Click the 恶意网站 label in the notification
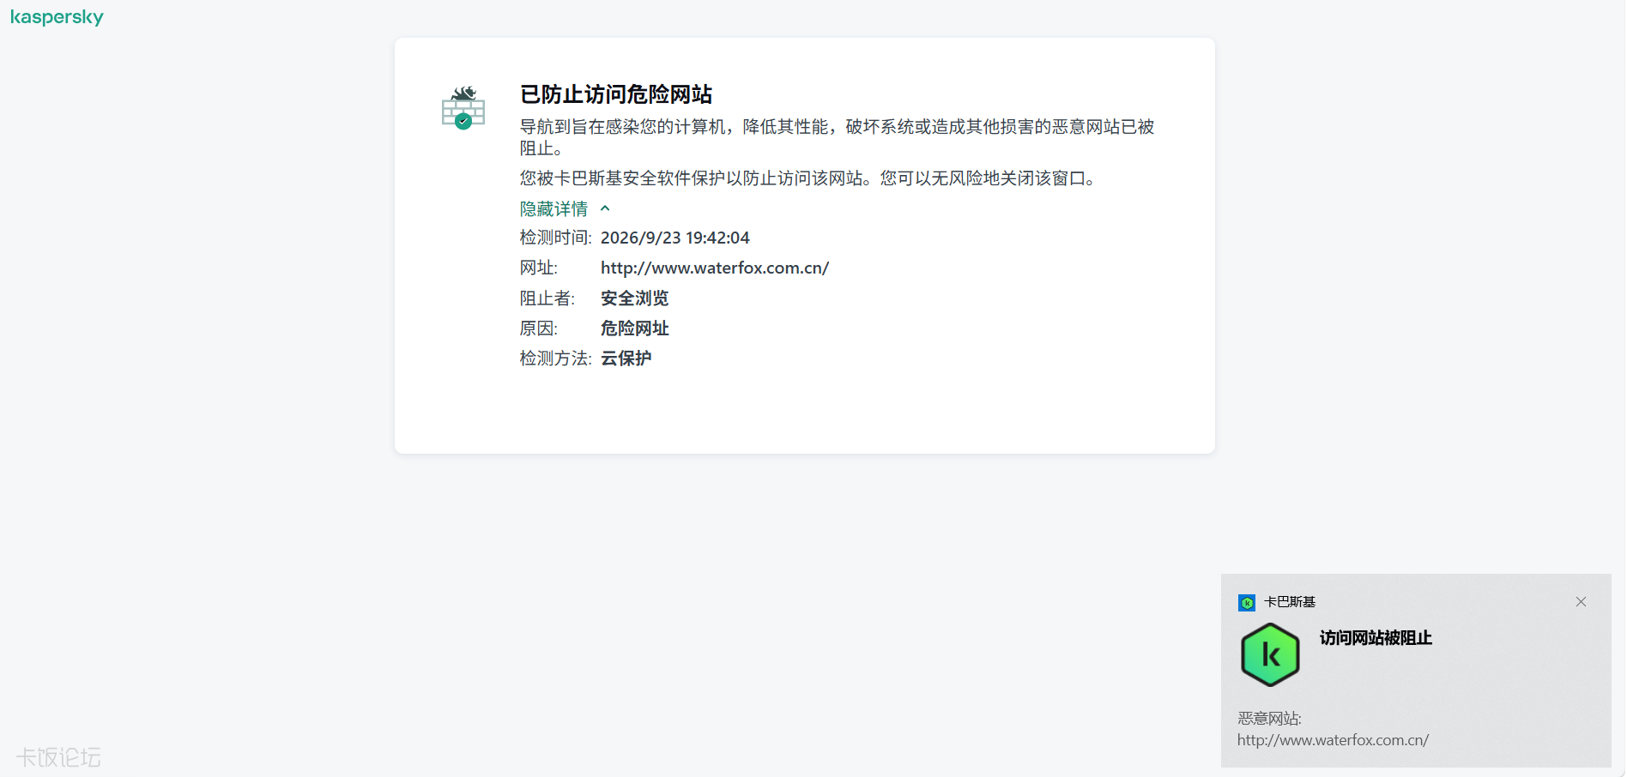 [1269, 719]
